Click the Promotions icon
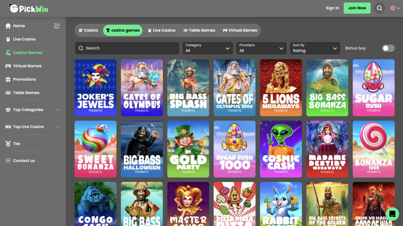 coord(7,79)
